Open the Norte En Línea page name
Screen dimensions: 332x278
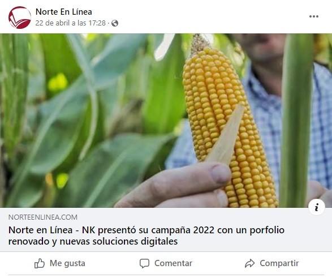point(64,12)
